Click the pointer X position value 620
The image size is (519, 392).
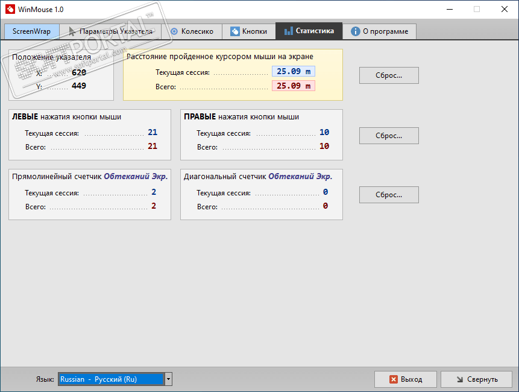[79, 72]
